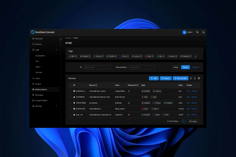The width and height of the screenshot is (236, 157).
Task: Remove the Neson tag
Action: (x=176, y=56)
